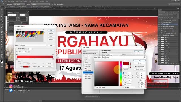This screenshot has height=102, width=181.
Task: Click the stop Color swatch in Gradient Editor
Action: 26,67
